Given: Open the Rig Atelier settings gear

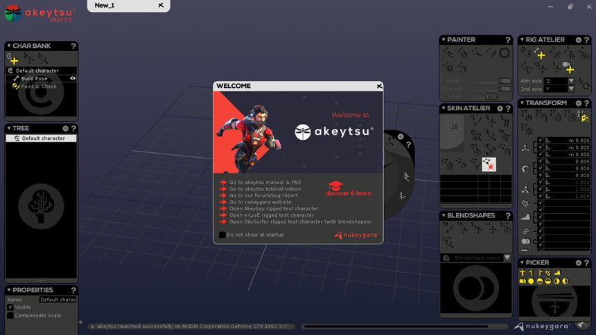Looking at the screenshot, I should click(x=579, y=40).
